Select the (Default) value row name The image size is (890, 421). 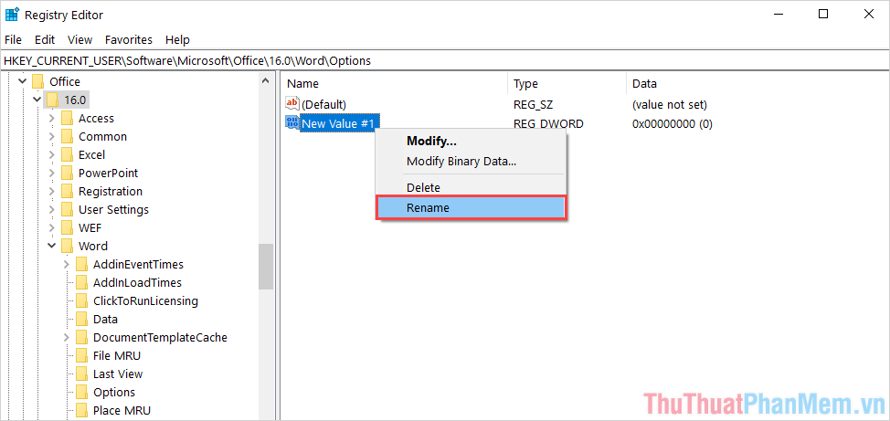[323, 104]
